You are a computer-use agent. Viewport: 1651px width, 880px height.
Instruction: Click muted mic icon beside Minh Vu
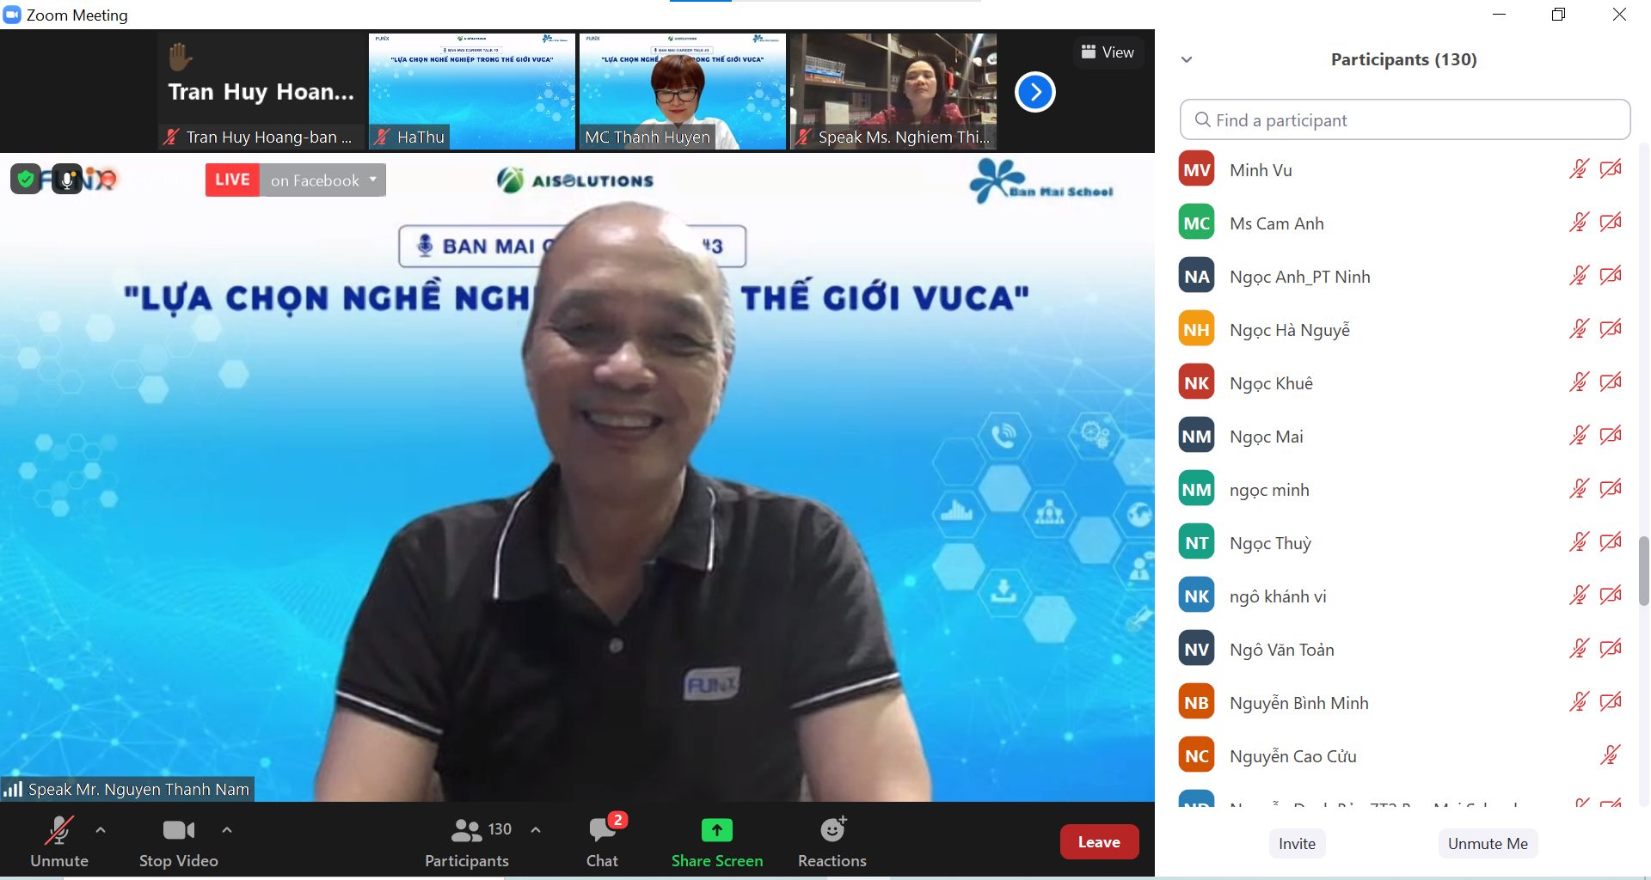coord(1578,169)
